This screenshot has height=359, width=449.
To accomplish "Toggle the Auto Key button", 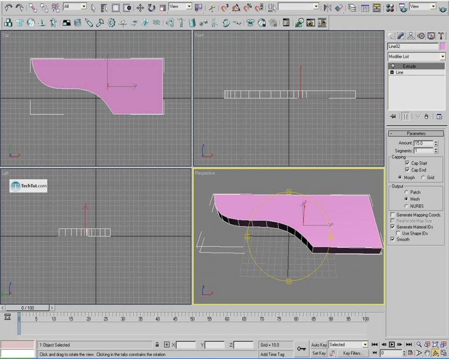I will pyautogui.click(x=319, y=345).
